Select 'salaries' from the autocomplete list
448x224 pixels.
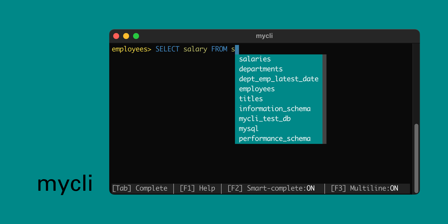pos(279,59)
